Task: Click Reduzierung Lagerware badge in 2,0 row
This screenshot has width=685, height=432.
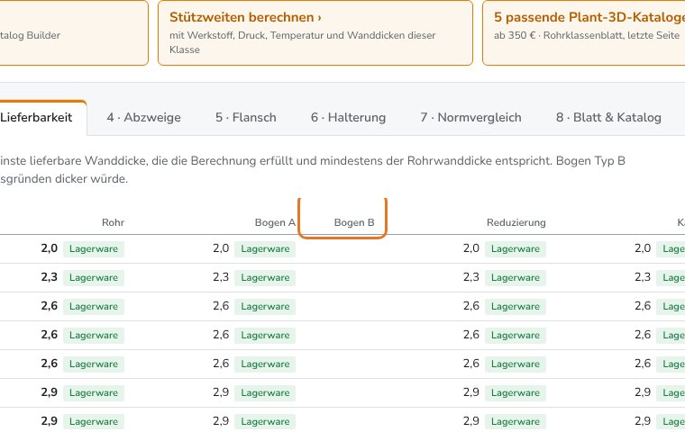Action: (516, 248)
